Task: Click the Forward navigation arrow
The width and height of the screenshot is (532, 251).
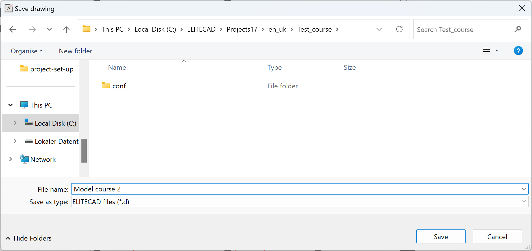Action: 33,29
